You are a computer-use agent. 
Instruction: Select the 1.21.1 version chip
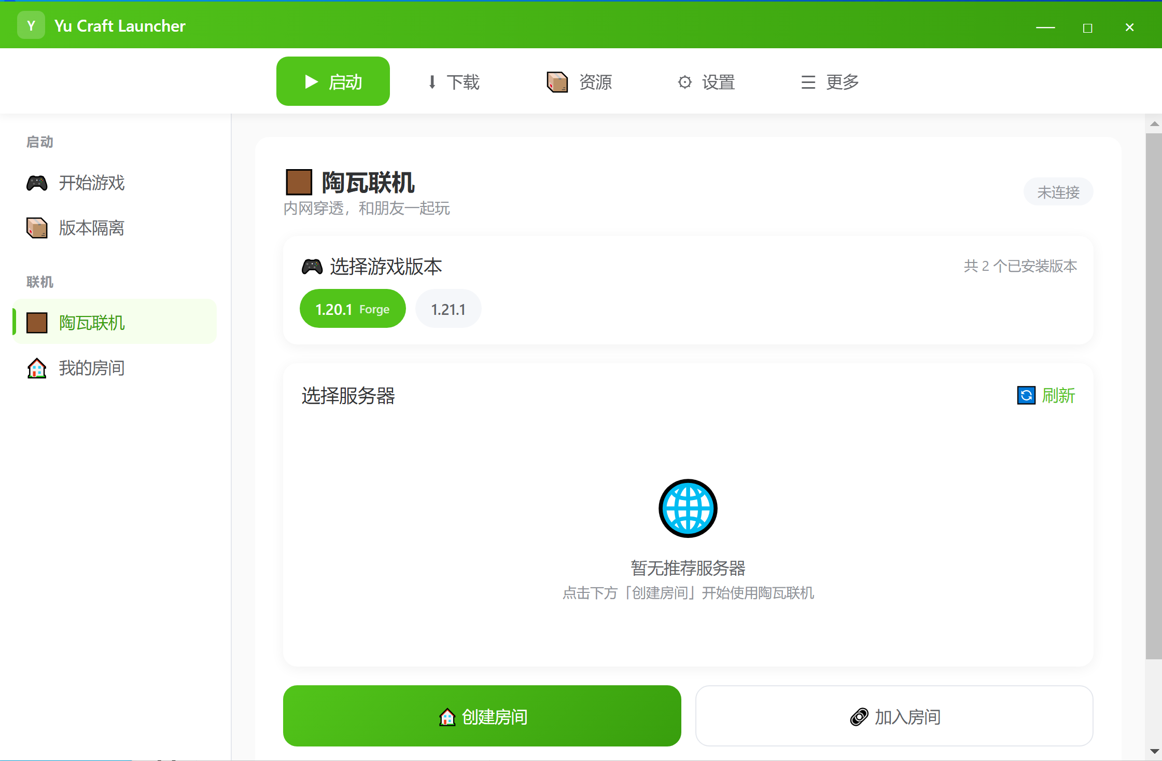tap(448, 309)
